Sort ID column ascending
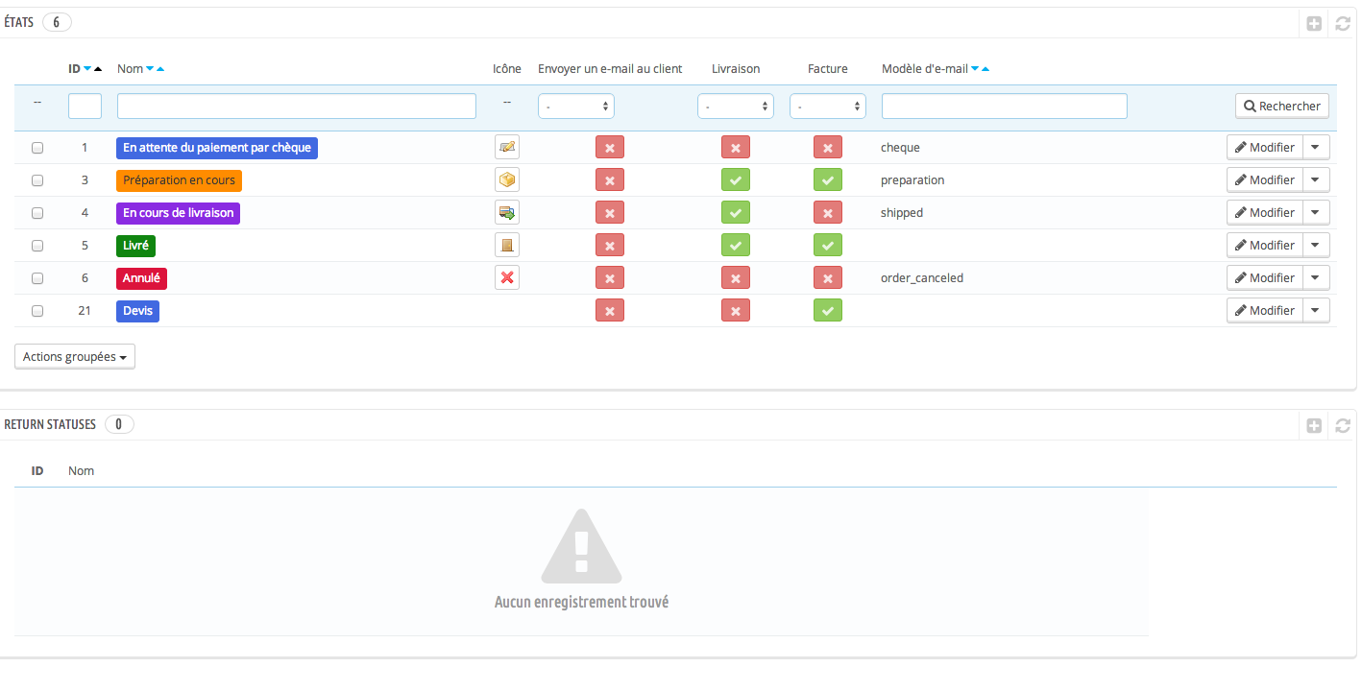 tap(98, 69)
